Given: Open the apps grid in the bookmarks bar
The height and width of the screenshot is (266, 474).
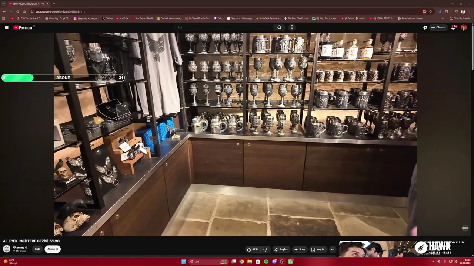Looking at the screenshot, I should click(x=4, y=18).
